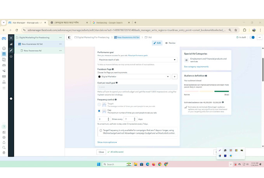Toggle the ad set on/off switch near In draft
264x178 pixels.
(252, 37)
